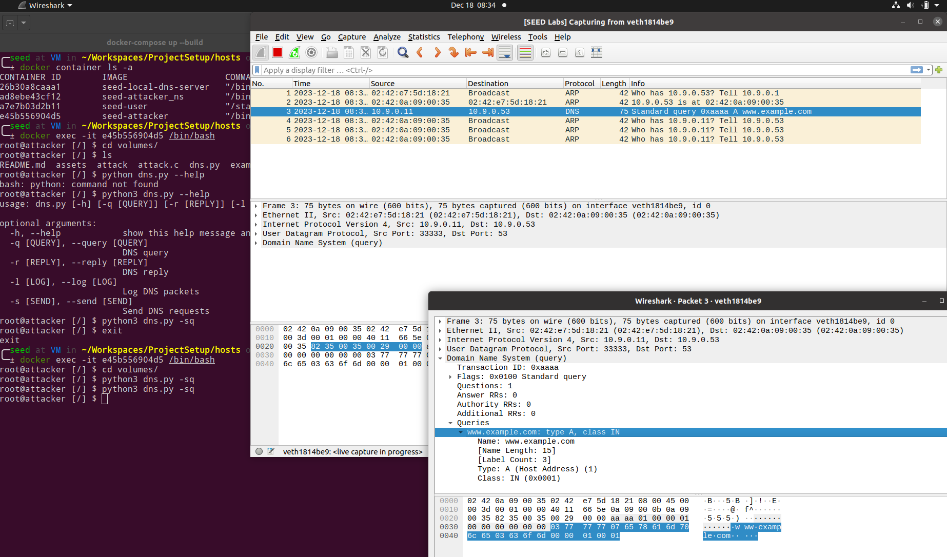The height and width of the screenshot is (557, 947).
Task: Toggle packet list colorization
Action: point(525,52)
